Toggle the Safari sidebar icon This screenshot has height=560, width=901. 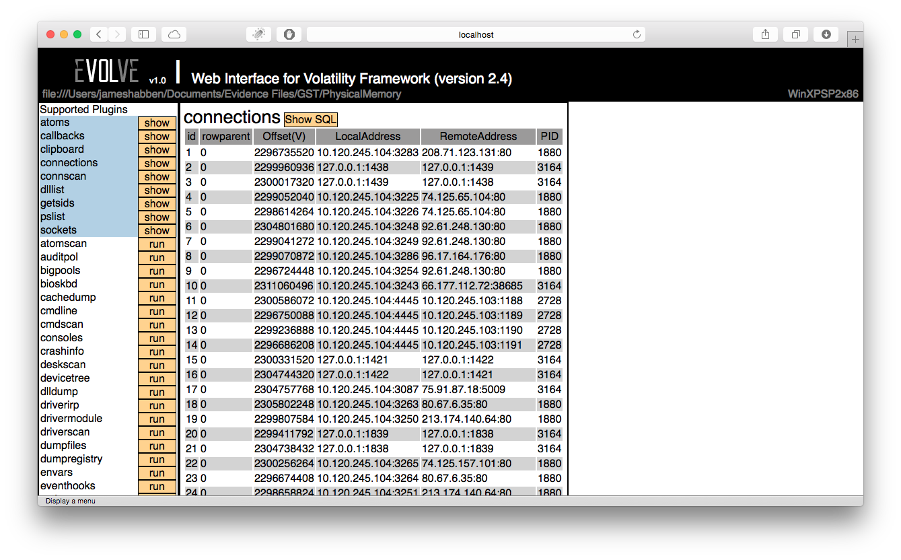143,34
